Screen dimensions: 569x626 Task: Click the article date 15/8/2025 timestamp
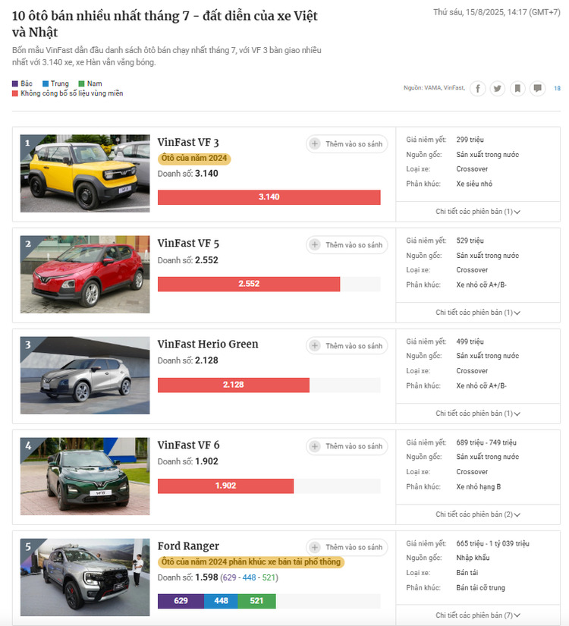[x=497, y=12]
